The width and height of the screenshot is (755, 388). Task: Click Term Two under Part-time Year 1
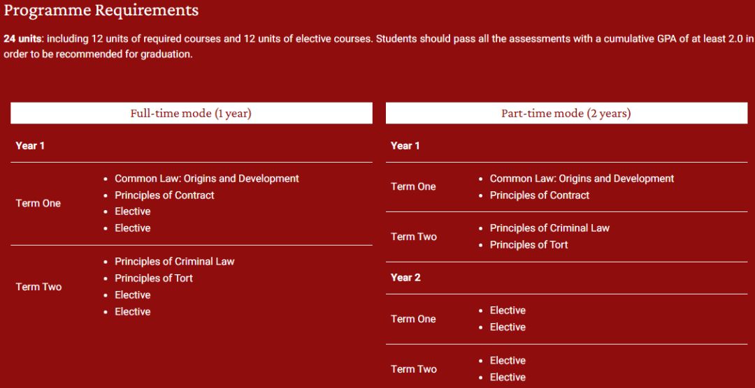point(413,237)
